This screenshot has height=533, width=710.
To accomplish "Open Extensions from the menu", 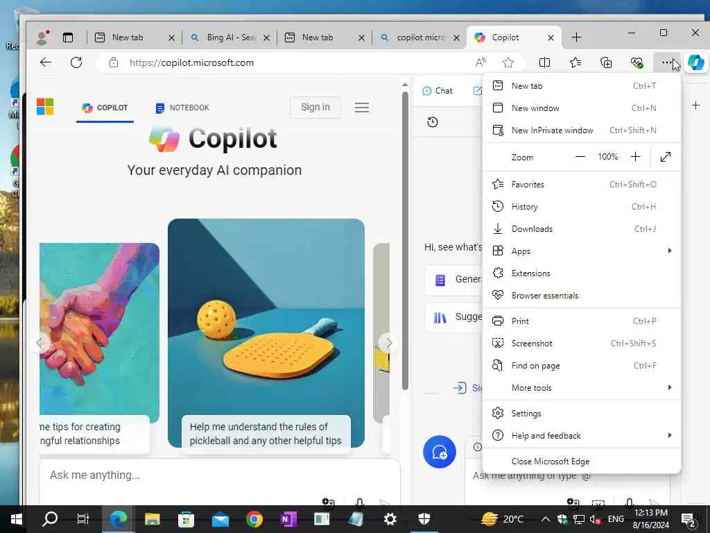I will point(582,273).
